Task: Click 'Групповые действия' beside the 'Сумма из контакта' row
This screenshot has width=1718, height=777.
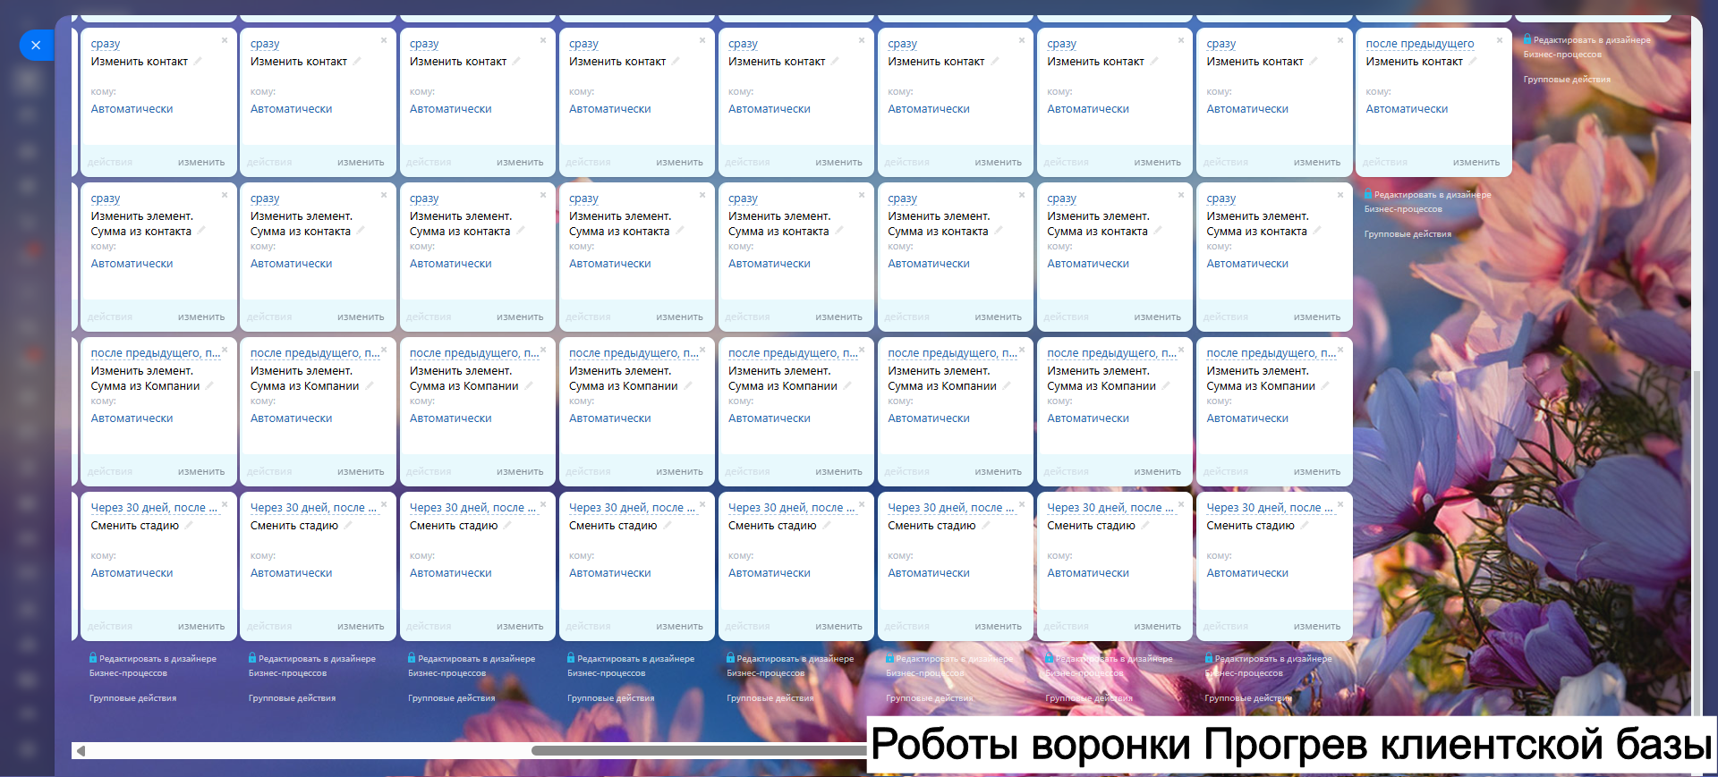Action: (x=1408, y=234)
